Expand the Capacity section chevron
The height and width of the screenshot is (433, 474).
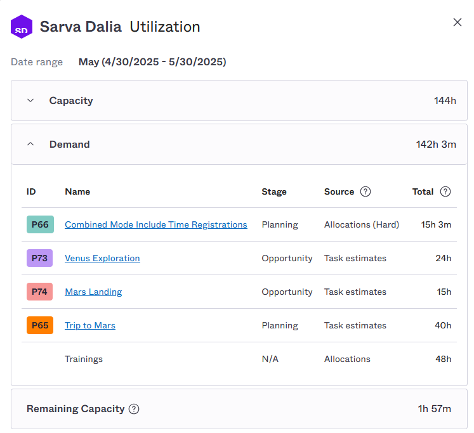[x=30, y=100]
